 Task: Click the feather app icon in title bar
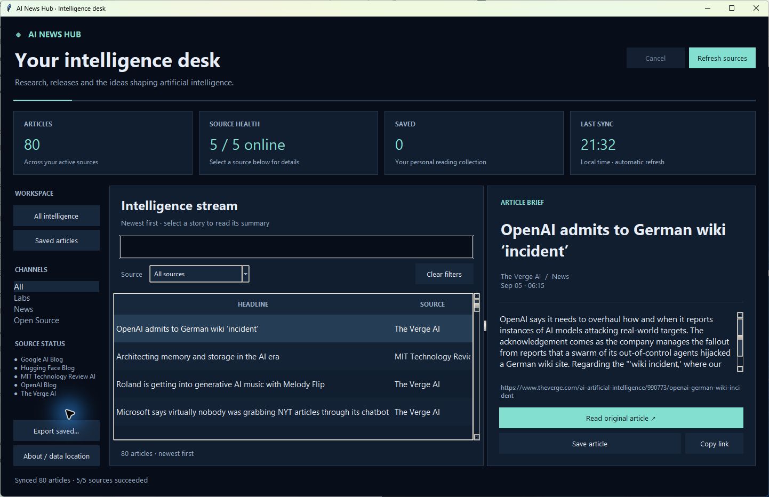coord(9,8)
